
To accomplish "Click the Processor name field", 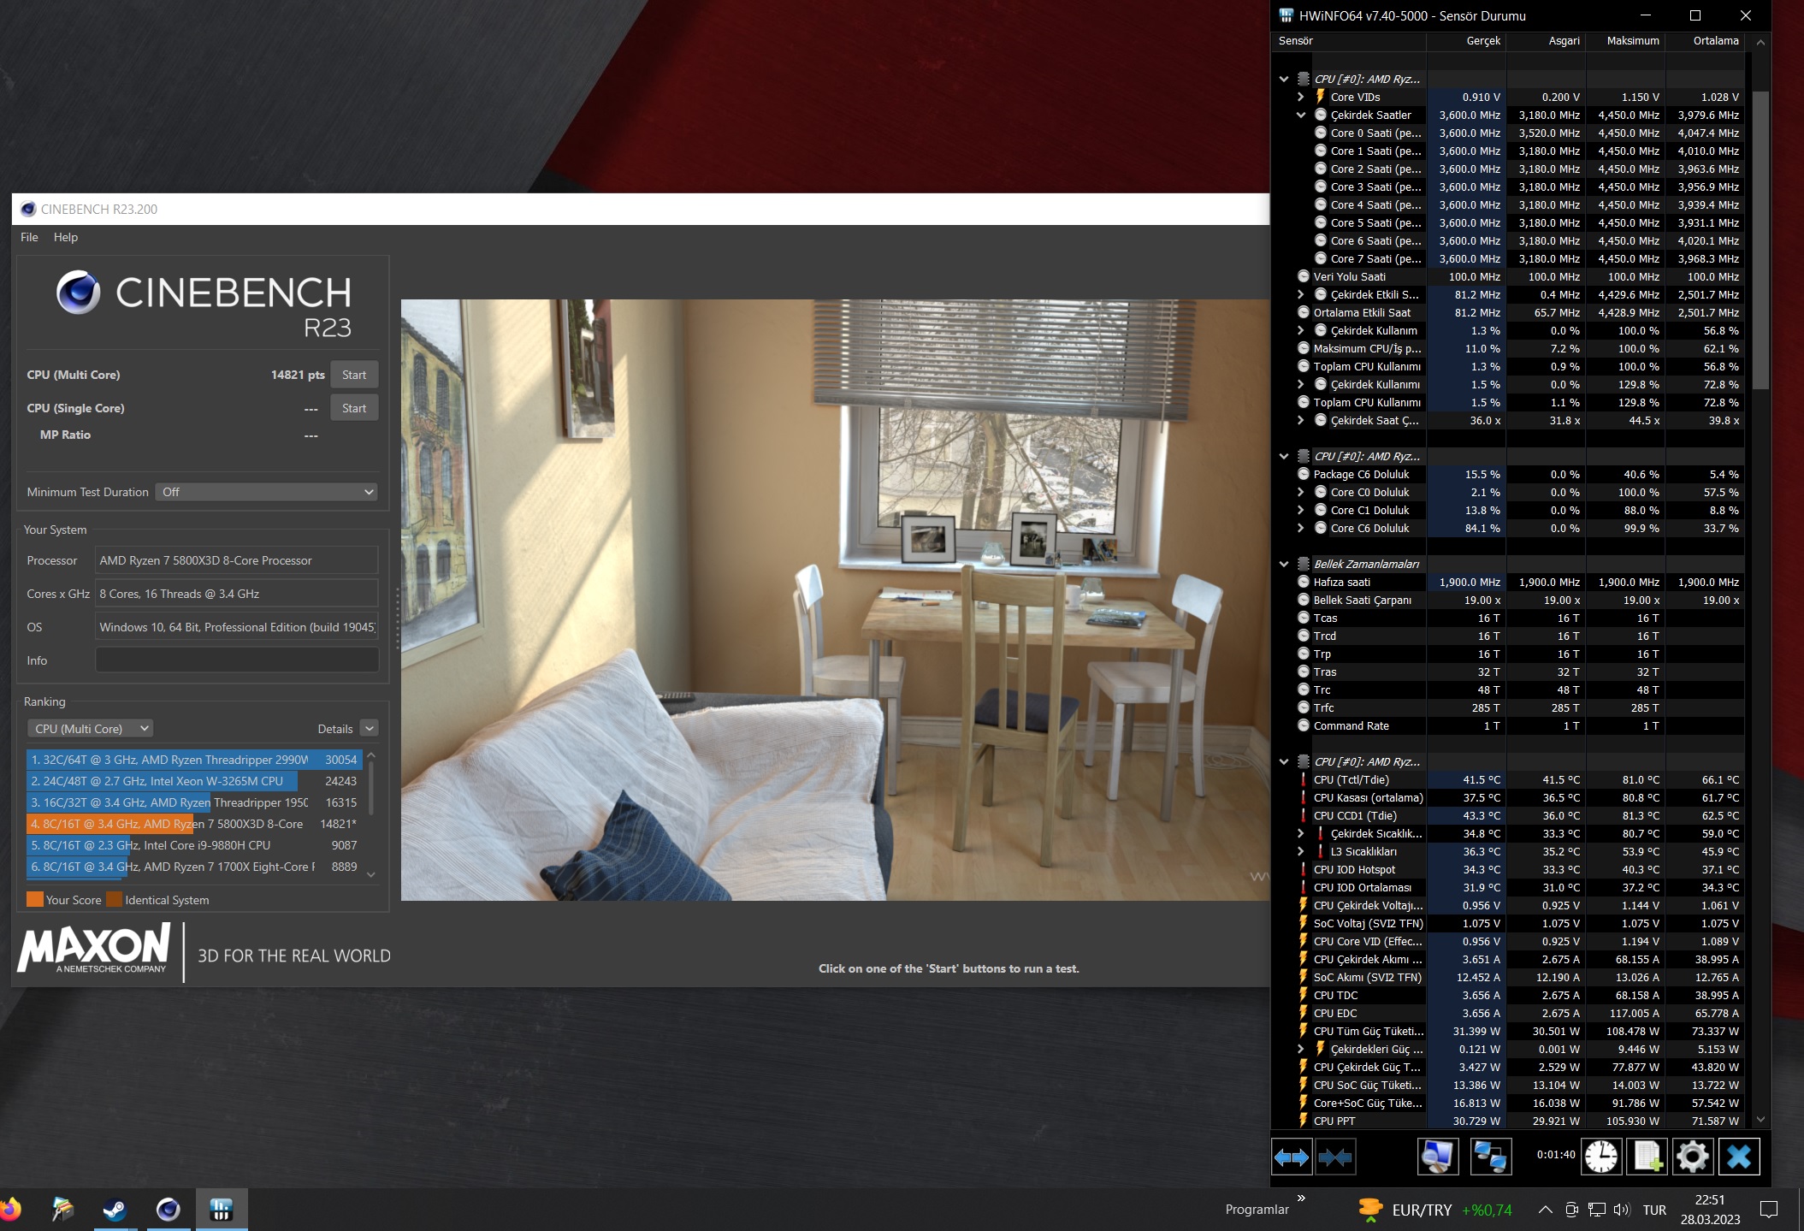I will click(x=237, y=560).
